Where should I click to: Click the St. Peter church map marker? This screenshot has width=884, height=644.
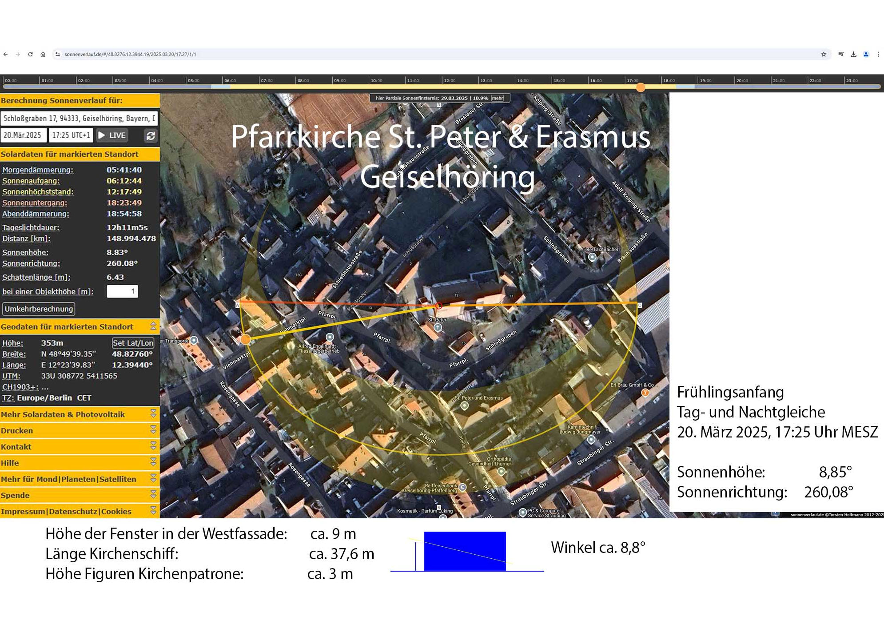click(x=438, y=328)
